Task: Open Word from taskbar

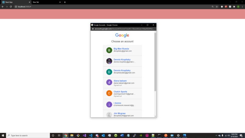Action: coord(122,135)
